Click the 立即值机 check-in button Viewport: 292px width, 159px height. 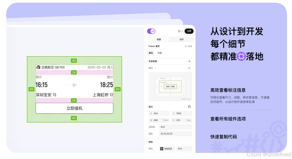point(74,108)
